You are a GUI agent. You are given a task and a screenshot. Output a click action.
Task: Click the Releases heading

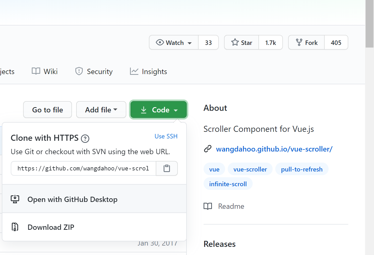[220, 244]
